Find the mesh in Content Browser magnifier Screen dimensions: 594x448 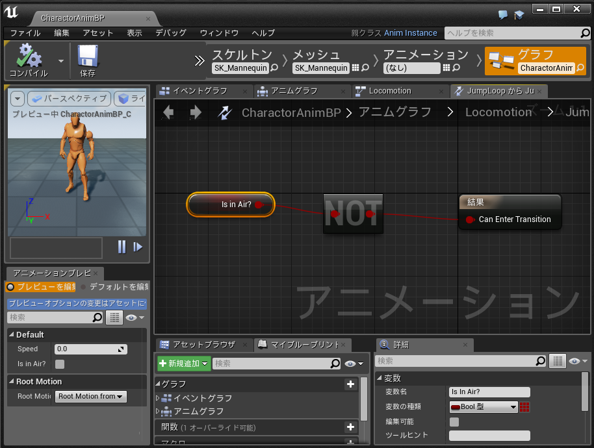[365, 68]
